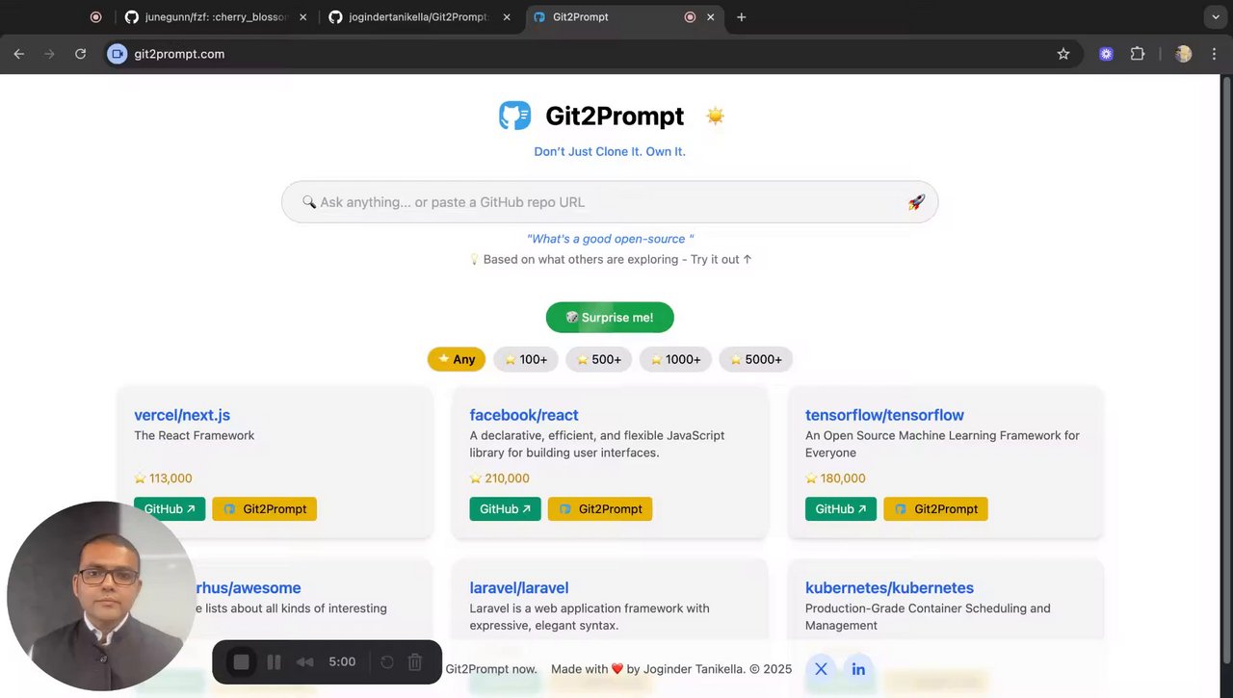Open the X (Twitter) link in footer
Screen dimensions: 1233x698
[x=821, y=669]
